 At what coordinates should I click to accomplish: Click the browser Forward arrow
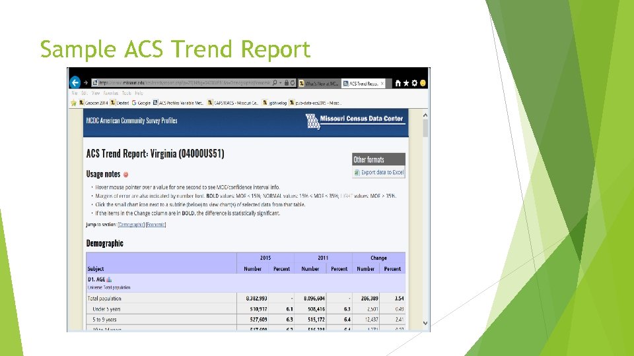coord(86,83)
